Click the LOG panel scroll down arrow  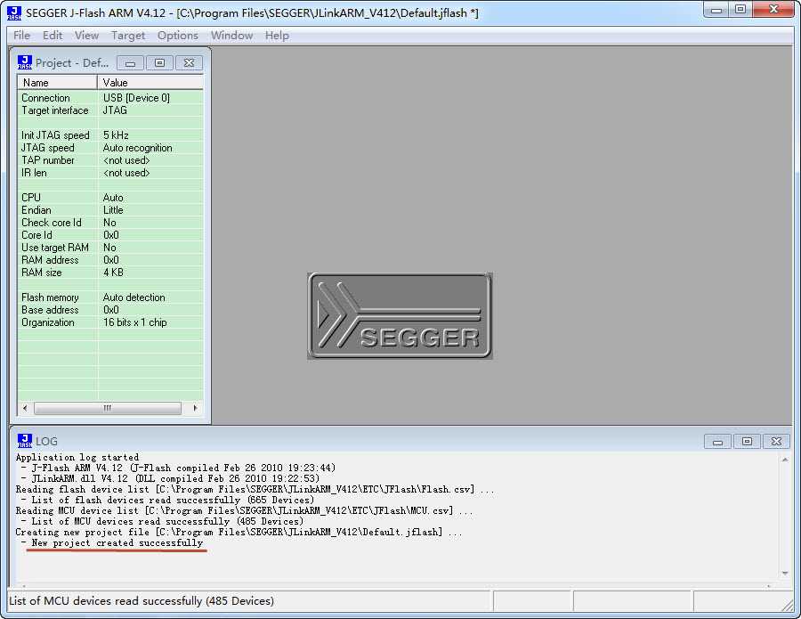point(785,574)
